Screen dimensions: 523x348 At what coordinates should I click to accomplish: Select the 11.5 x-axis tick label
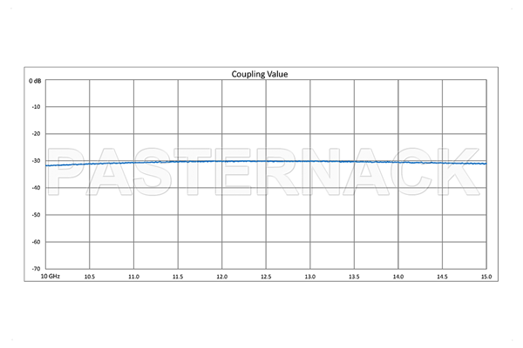[x=178, y=277]
